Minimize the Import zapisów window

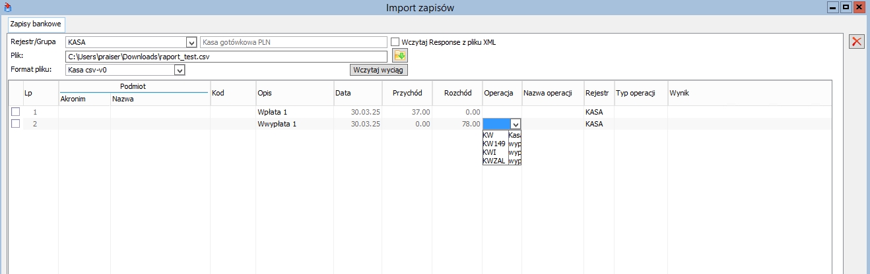pyautogui.click(x=834, y=7)
